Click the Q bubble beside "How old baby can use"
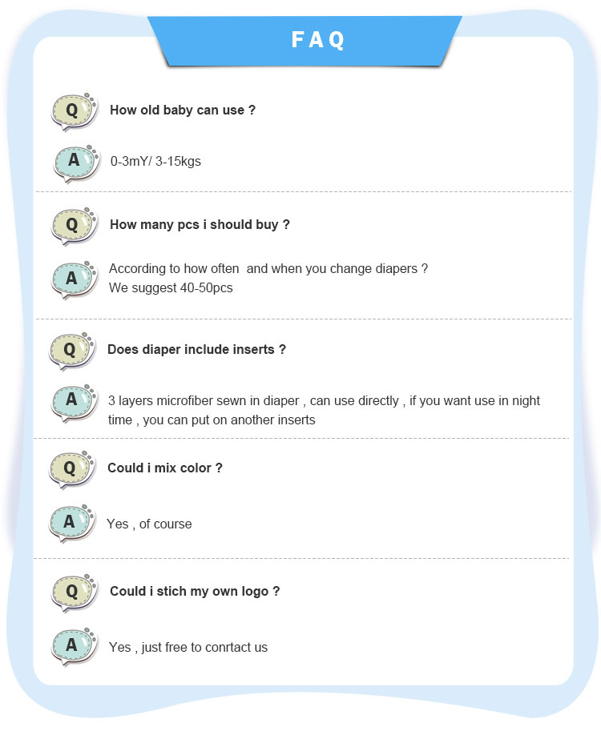The width and height of the screenshot is (601, 735). pyautogui.click(x=72, y=111)
